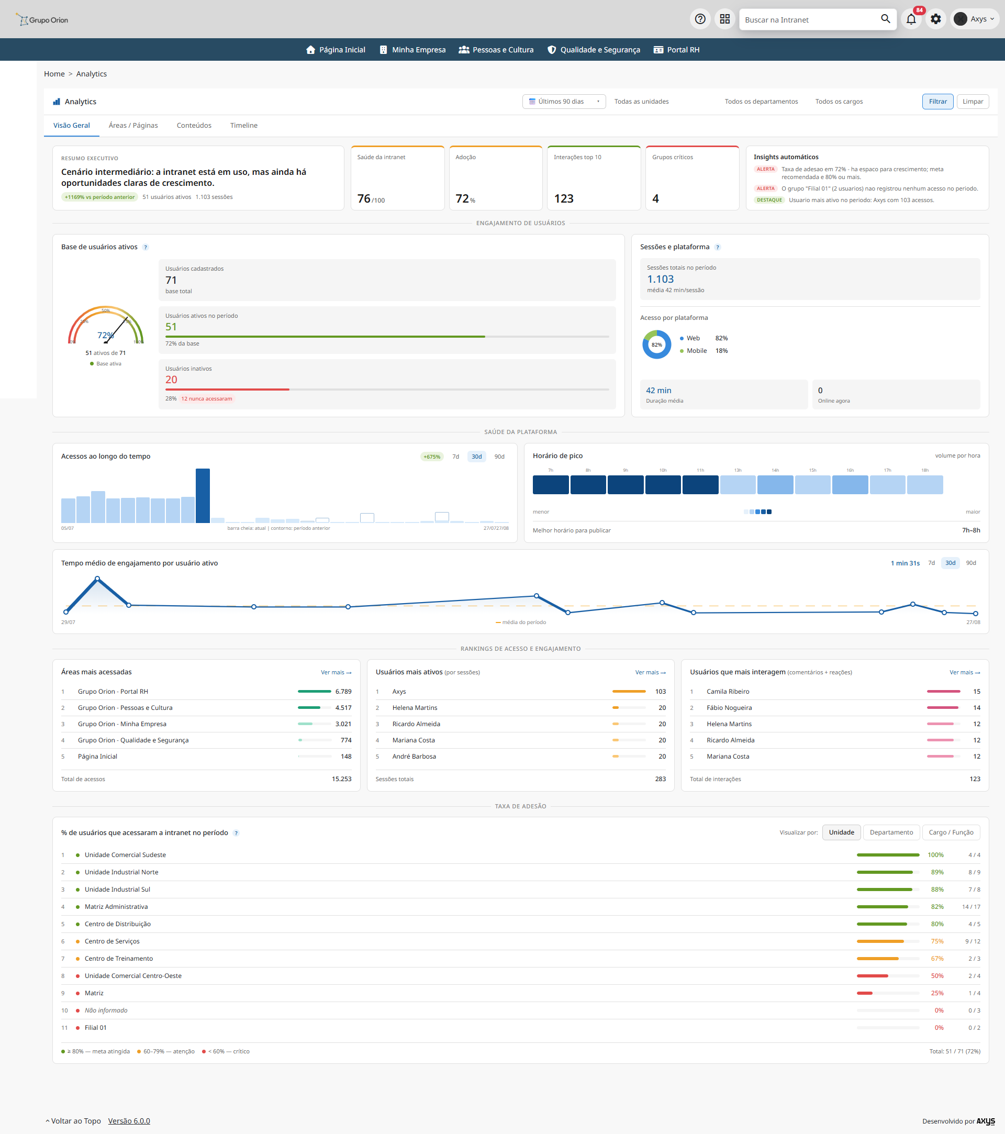Click the Versão 6.0.0 link

pyautogui.click(x=129, y=1121)
